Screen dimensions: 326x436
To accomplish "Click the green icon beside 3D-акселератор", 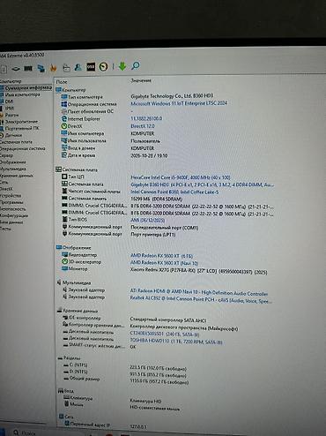I will [x=64, y=261].
